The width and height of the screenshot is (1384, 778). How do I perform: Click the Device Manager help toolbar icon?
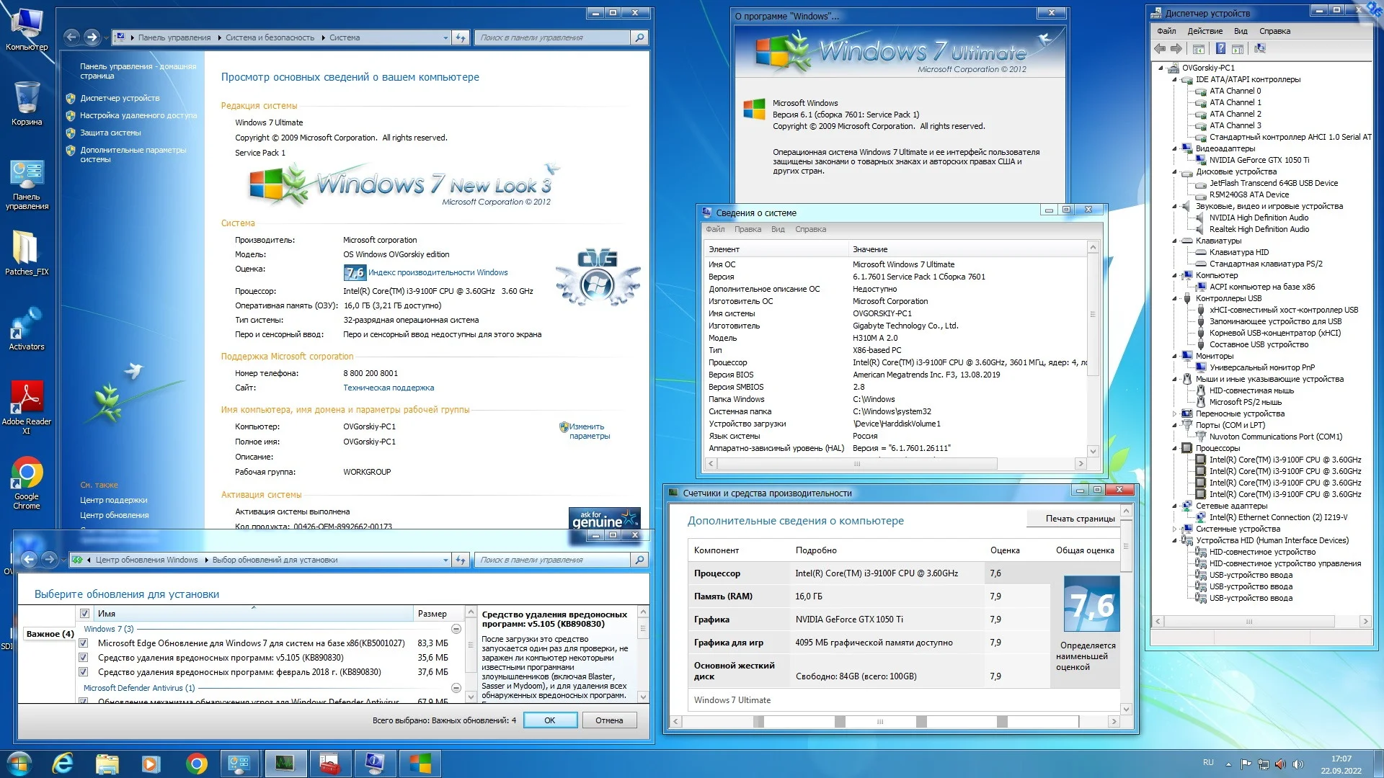tap(1220, 48)
